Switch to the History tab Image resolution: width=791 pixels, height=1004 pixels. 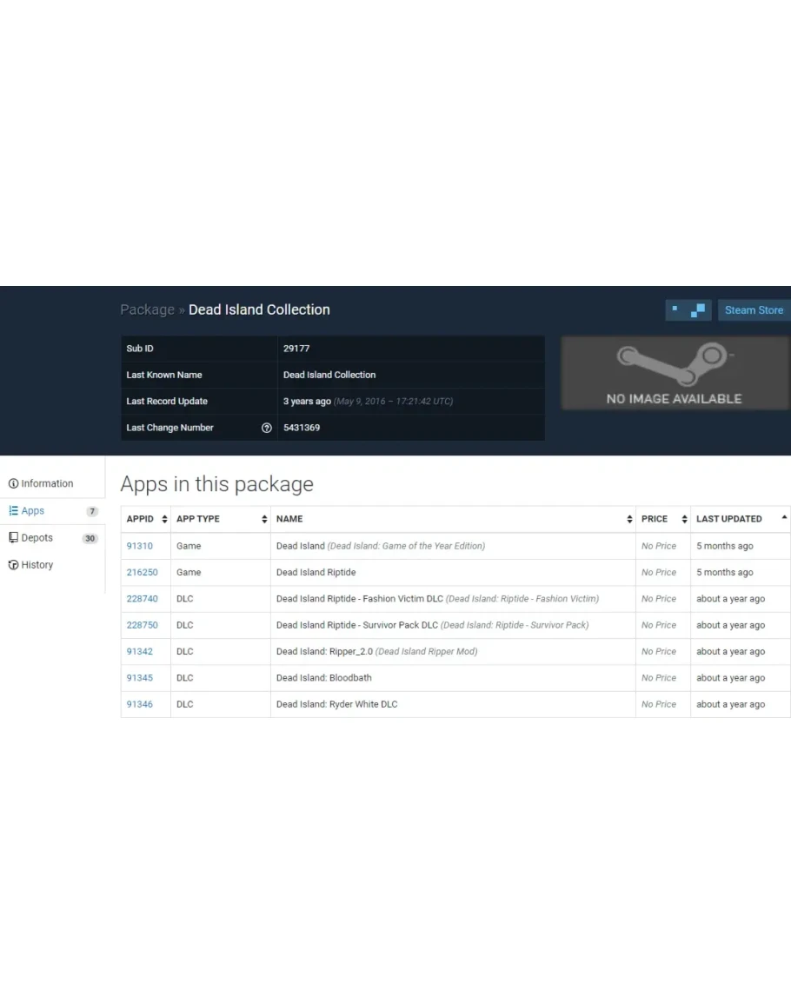pyautogui.click(x=37, y=565)
